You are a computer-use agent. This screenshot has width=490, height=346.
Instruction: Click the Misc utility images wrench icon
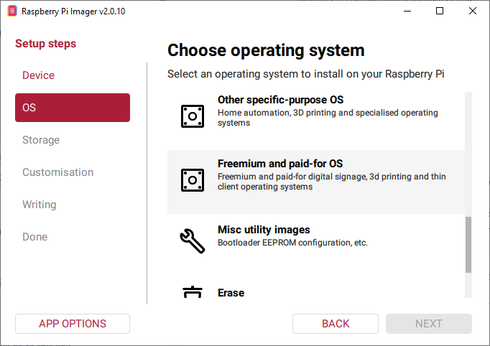pyautogui.click(x=193, y=240)
